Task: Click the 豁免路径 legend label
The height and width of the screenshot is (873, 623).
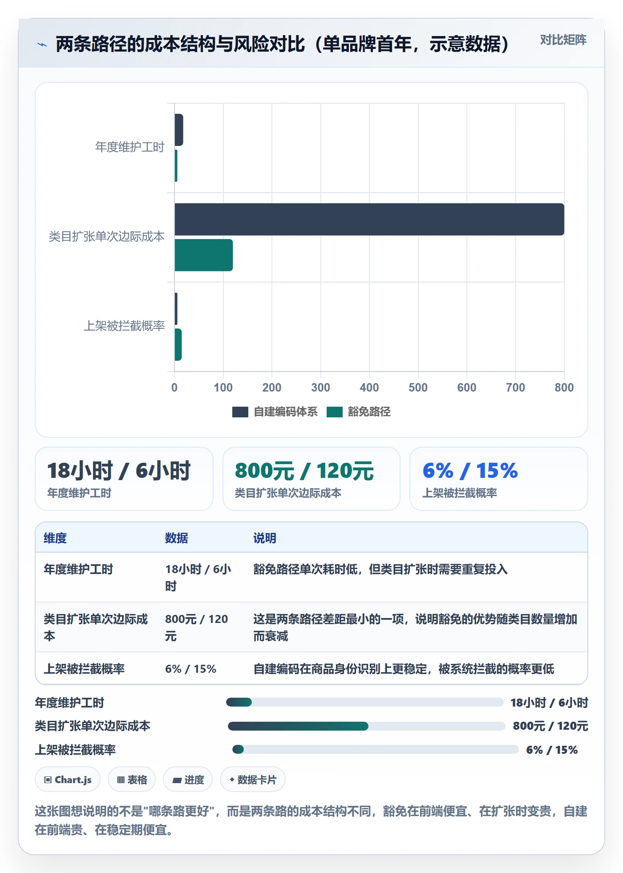Action: [x=369, y=412]
